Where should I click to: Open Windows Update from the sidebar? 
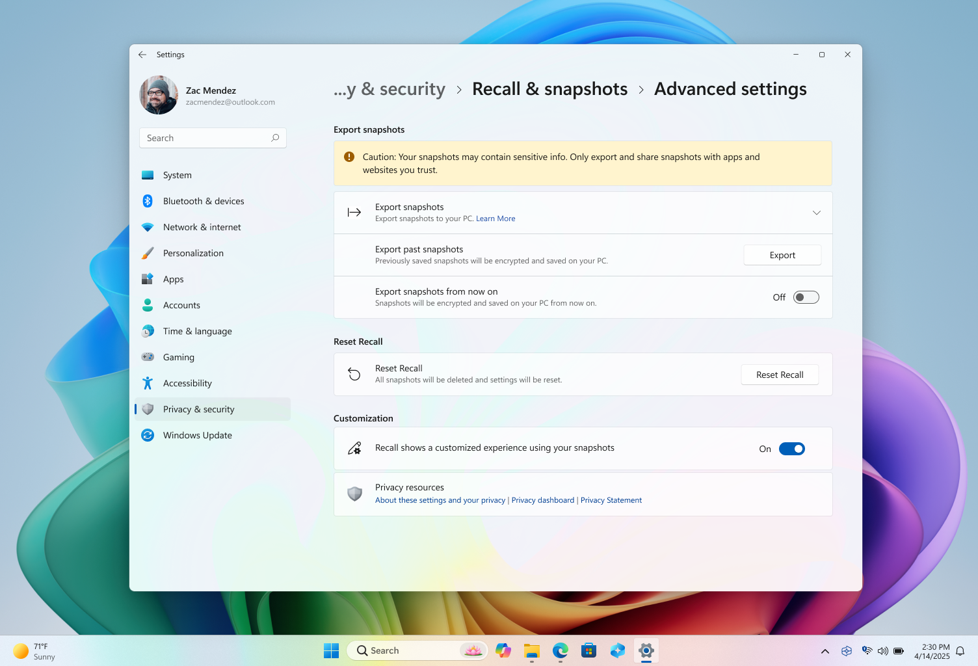pos(197,435)
